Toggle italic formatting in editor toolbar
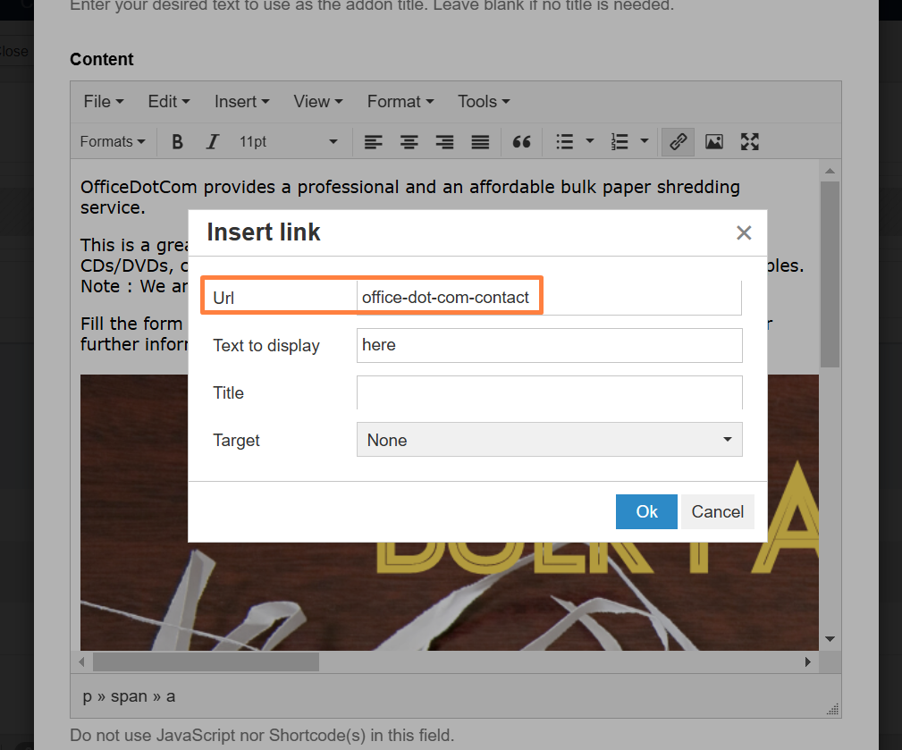 [x=213, y=141]
